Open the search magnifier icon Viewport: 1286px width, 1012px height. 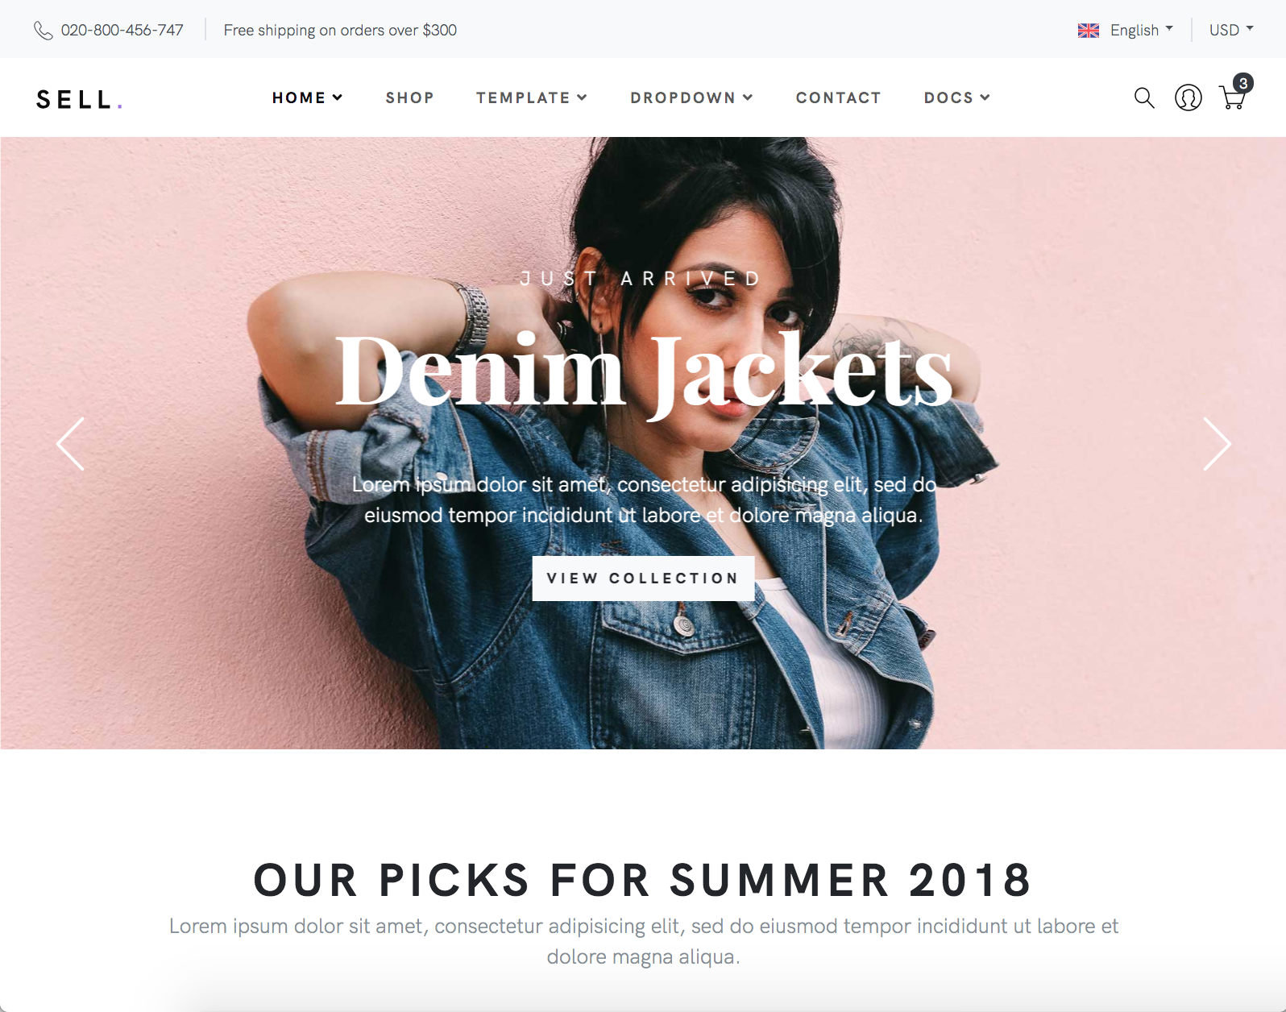(x=1144, y=98)
